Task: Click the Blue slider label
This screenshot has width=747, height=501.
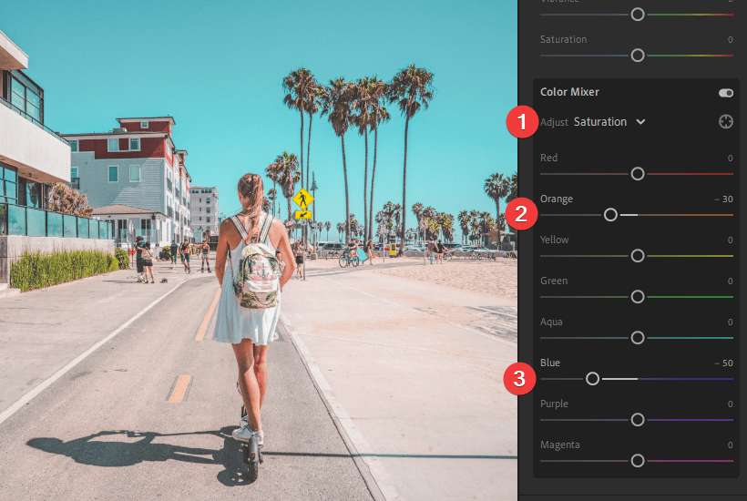Action: 549,363
